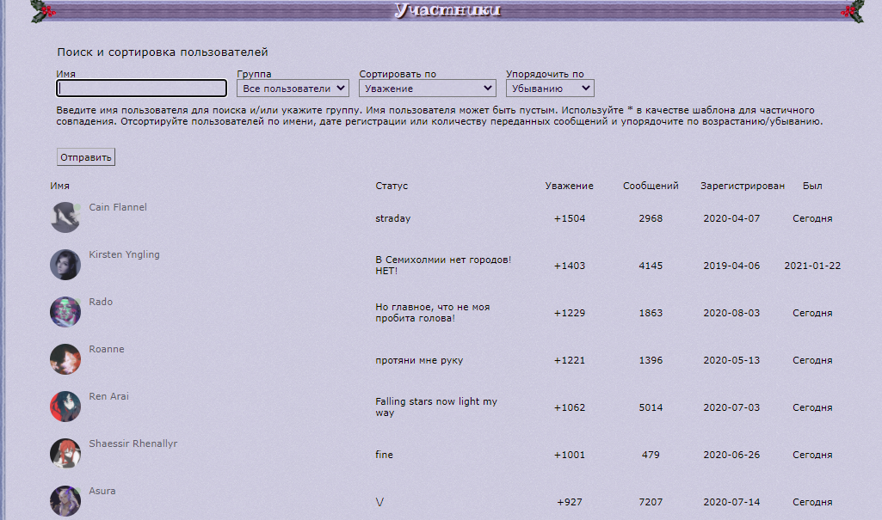Image resolution: width=882 pixels, height=520 pixels.
Task: Click Kirsten Yngling's avatar image
Action: tap(65, 265)
